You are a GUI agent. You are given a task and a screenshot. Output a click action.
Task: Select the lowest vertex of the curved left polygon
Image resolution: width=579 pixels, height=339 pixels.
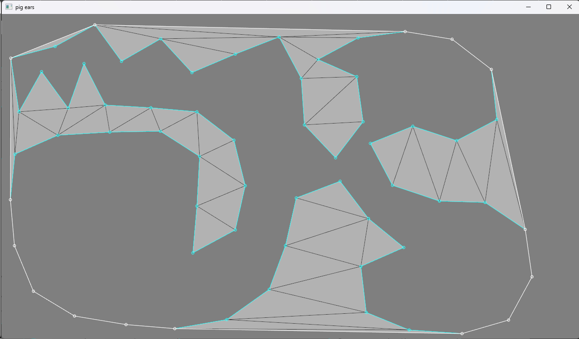point(193,253)
